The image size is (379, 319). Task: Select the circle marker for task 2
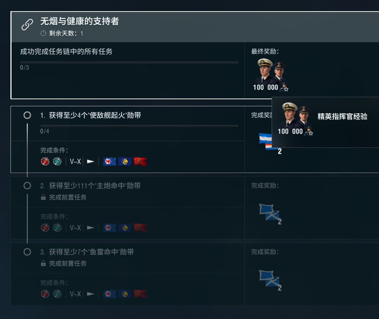coord(27,186)
